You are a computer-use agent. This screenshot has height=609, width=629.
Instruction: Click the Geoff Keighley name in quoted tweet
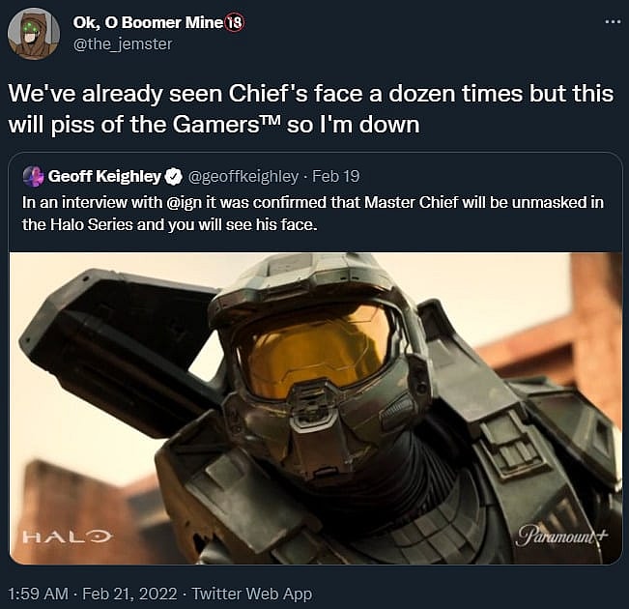[x=104, y=176]
